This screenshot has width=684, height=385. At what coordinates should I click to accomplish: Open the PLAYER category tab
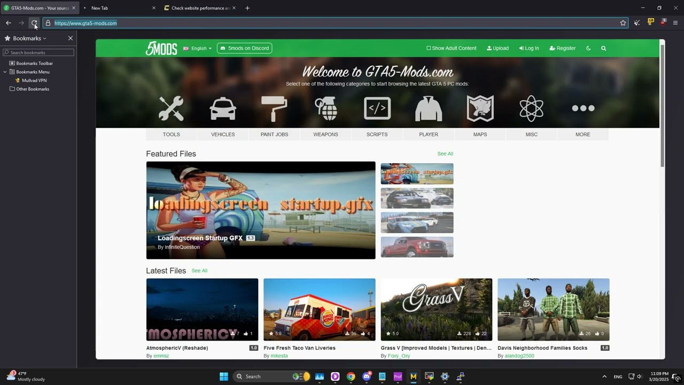[x=429, y=134]
